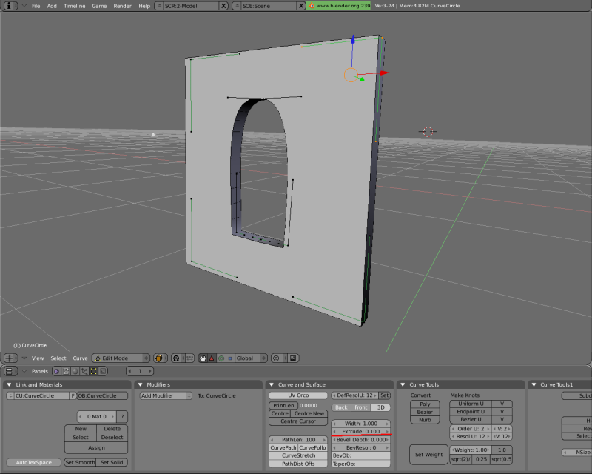
Task: Click the 3D View window type icon
Action: point(9,358)
